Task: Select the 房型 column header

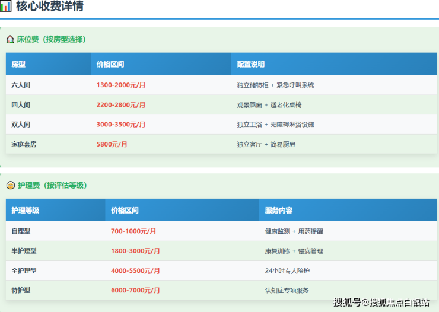Action: coord(18,64)
